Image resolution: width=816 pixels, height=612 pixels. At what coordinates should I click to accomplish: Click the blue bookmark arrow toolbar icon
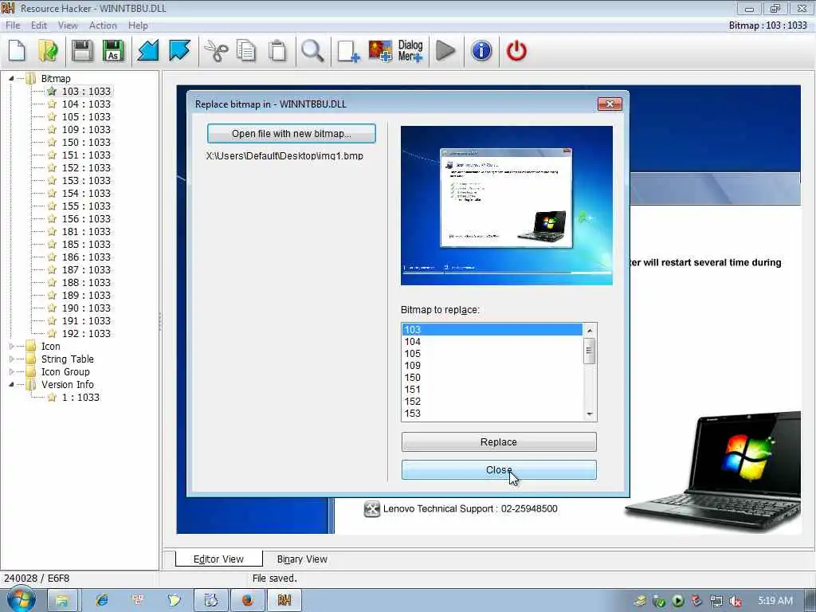click(x=179, y=51)
